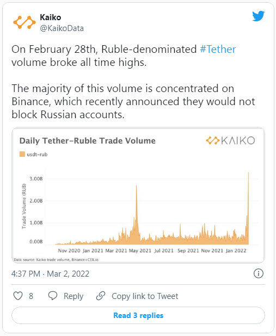The image size is (276, 336).
Task: Click Copy link to Tweet
Action: (x=145, y=296)
